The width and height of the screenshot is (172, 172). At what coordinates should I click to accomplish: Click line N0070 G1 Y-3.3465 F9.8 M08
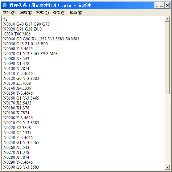pyautogui.click(x=31, y=54)
